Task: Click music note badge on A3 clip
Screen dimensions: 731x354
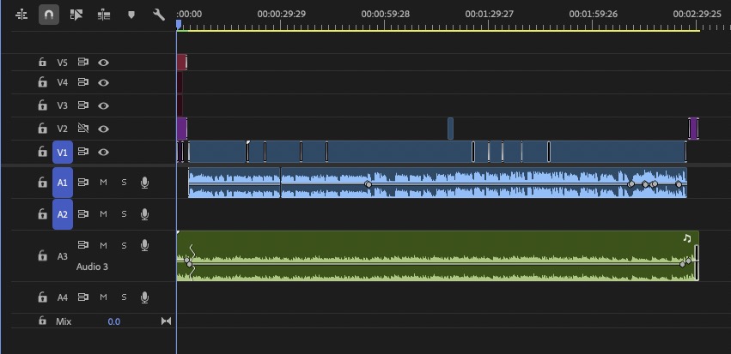Action: 686,238
